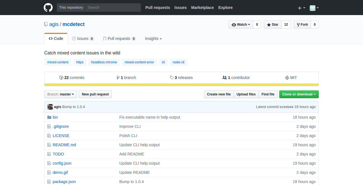The width and height of the screenshot is (363, 185).
Task: View the 0 forks count
Action: coord(315,25)
